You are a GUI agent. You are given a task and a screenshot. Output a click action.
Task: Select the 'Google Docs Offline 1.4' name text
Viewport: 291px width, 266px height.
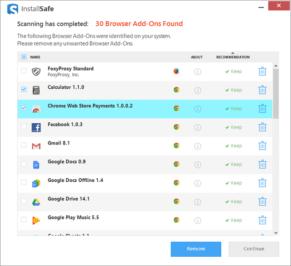[x=76, y=180]
